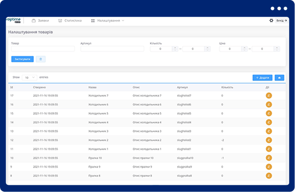The image size is (295, 192).
Task: Click the Створено column header
Action: click(x=39, y=87)
